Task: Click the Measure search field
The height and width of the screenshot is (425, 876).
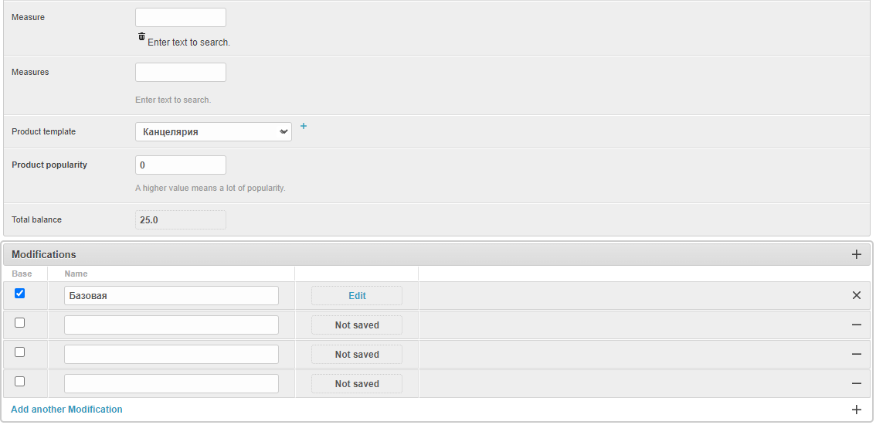Action: [181, 18]
